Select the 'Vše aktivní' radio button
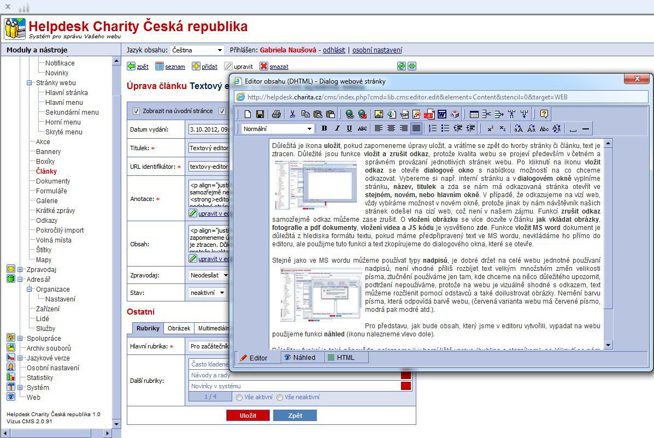This screenshot has width=654, height=438. tap(239, 398)
